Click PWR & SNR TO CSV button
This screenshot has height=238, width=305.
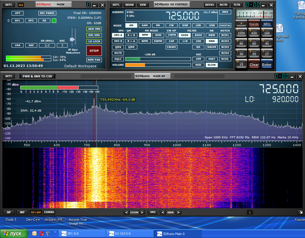[x=37, y=76]
